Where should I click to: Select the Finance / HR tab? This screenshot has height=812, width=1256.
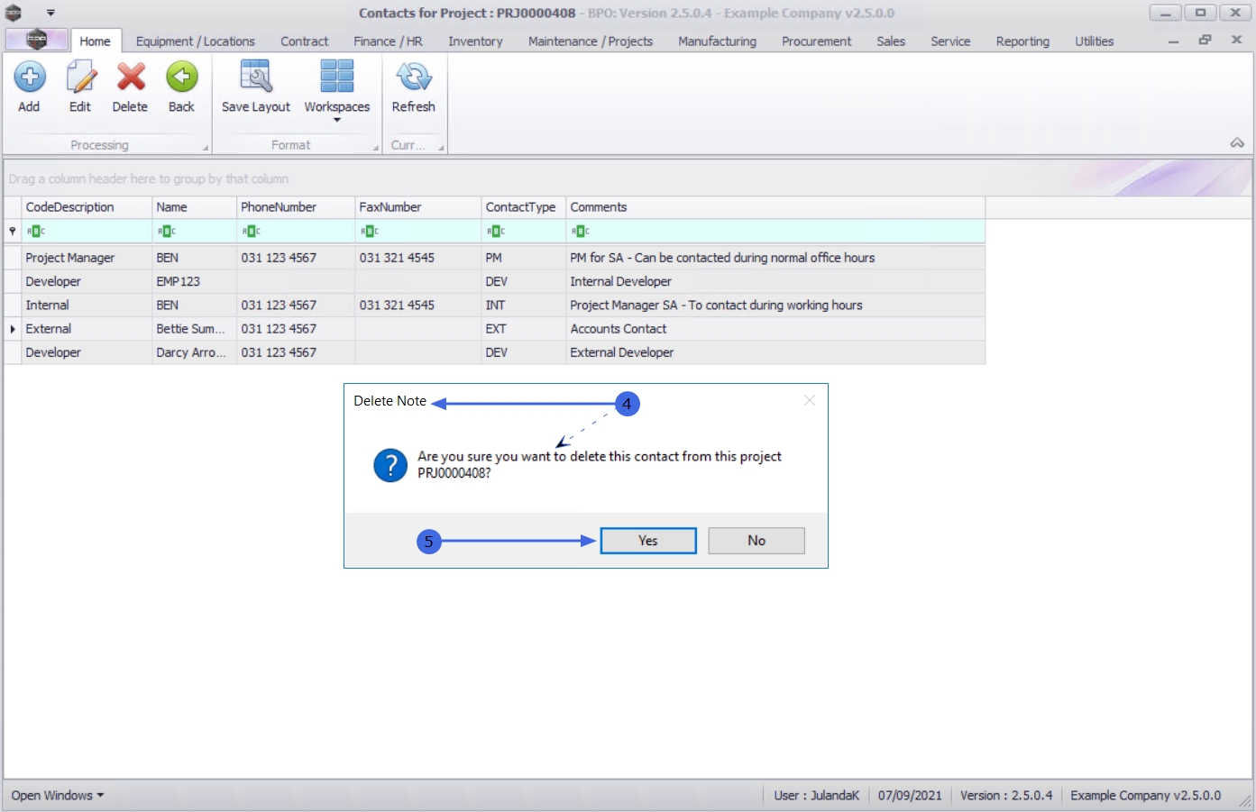point(388,41)
